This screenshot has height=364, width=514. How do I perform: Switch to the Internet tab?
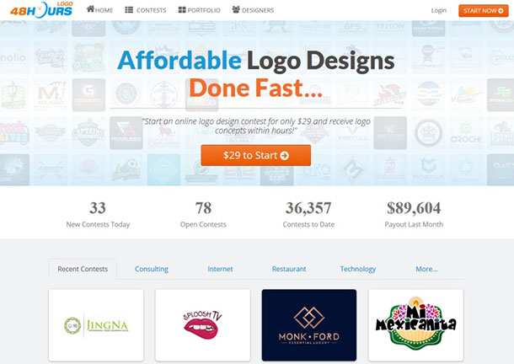[x=220, y=269]
